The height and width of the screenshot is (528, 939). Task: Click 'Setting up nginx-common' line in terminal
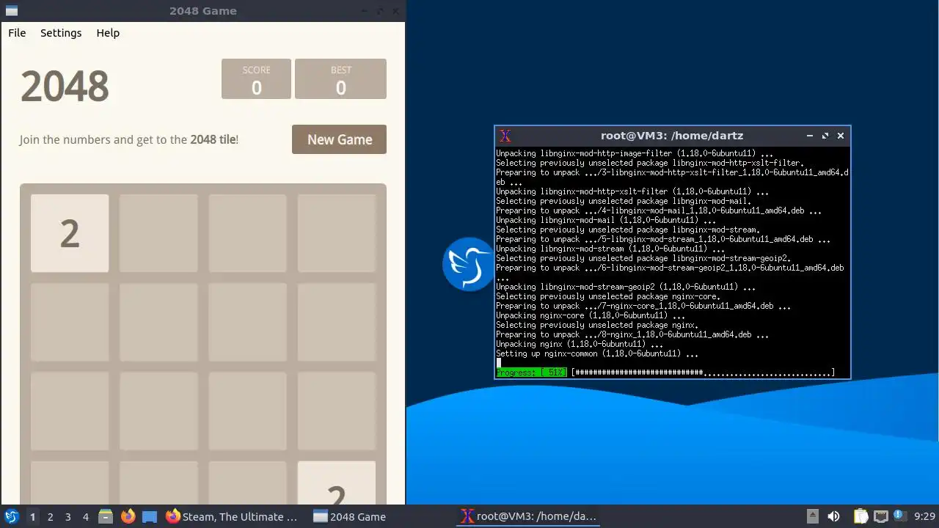point(597,353)
